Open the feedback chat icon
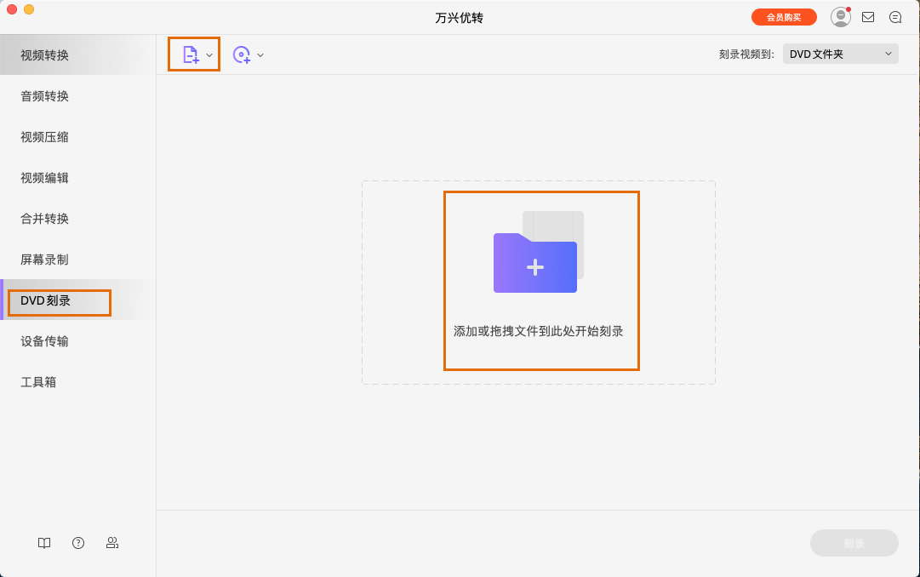 click(895, 16)
